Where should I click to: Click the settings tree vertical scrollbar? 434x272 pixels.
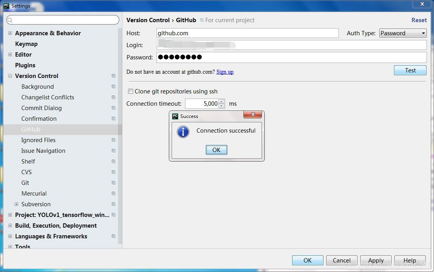[x=120, y=135]
